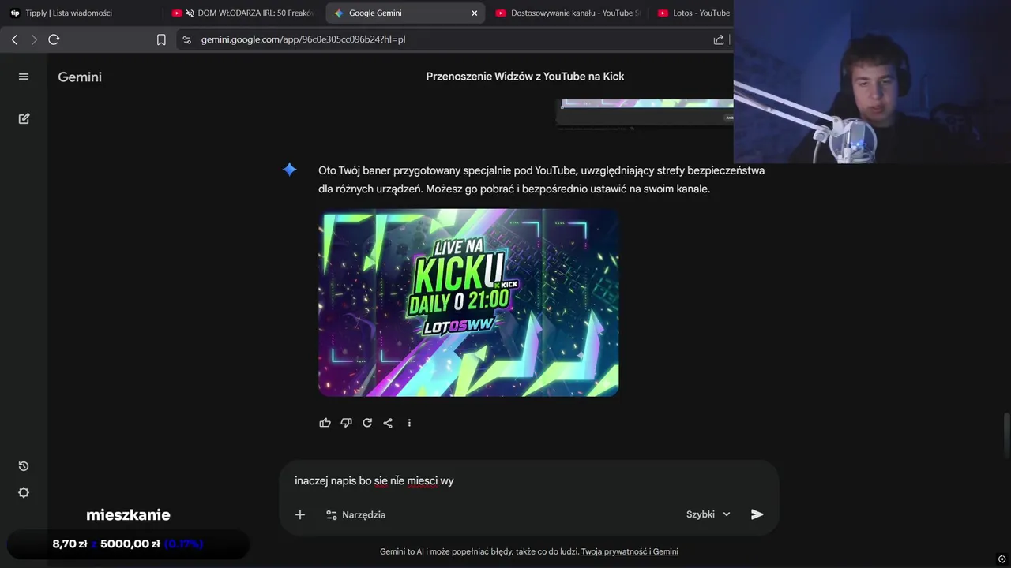Click the address bar URL
Viewport: 1011px width, 568px height.
pos(303,39)
